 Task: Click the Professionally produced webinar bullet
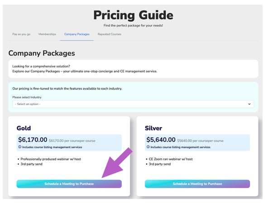pos(51,159)
